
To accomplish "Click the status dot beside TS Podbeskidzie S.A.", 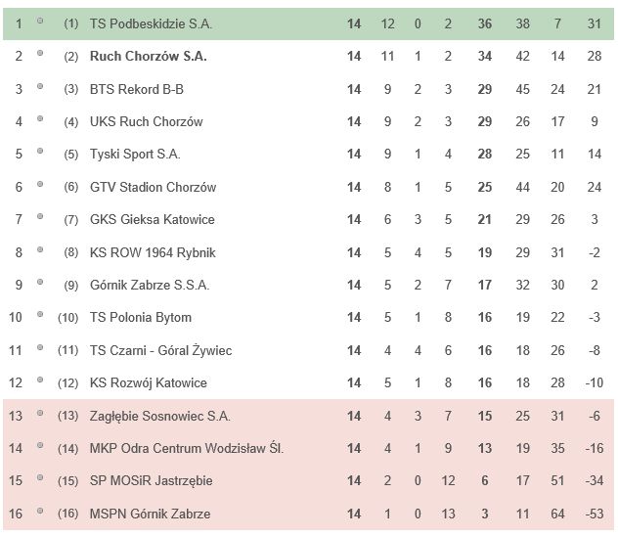I will coord(40,21).
